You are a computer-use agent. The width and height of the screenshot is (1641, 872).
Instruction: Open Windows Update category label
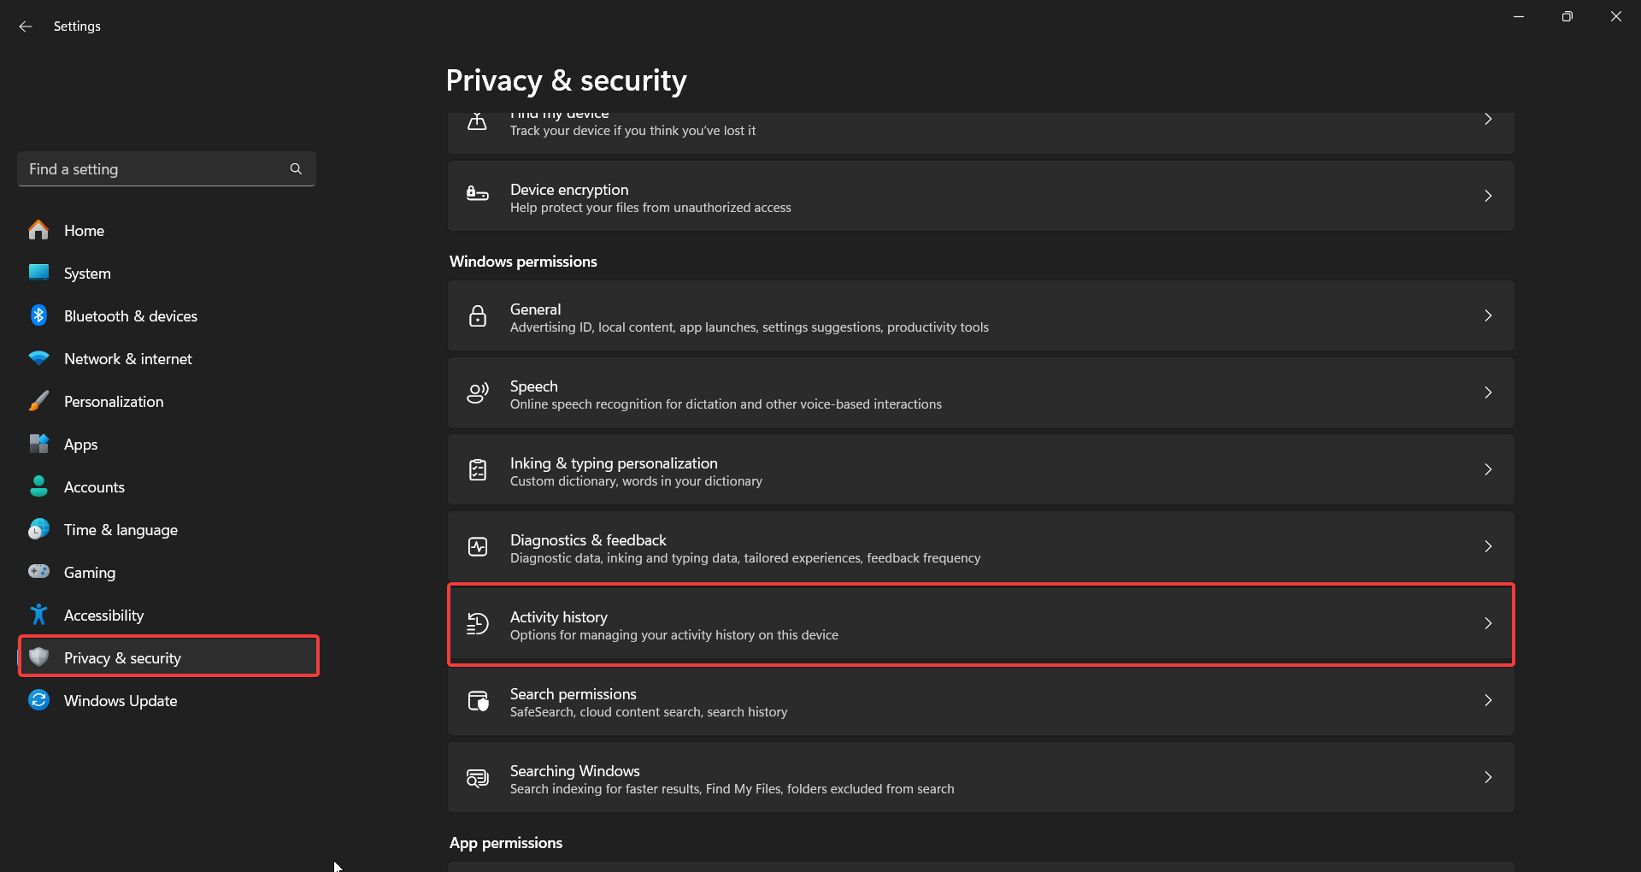pos(121,701)
